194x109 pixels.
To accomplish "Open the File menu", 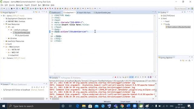I will tap(2, 5).
